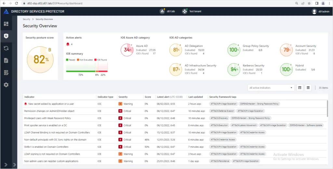
Task: Click the browser Back arrow
Action: pos(4,3)
